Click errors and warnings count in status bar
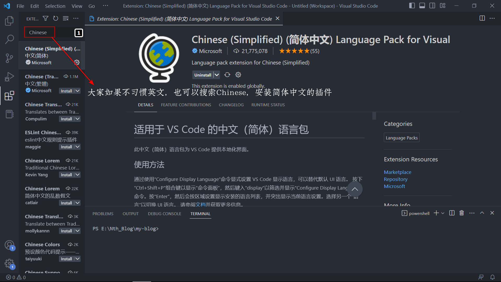Screen dimensions: 501x282 pyautogui.click(x=16, y=277)
